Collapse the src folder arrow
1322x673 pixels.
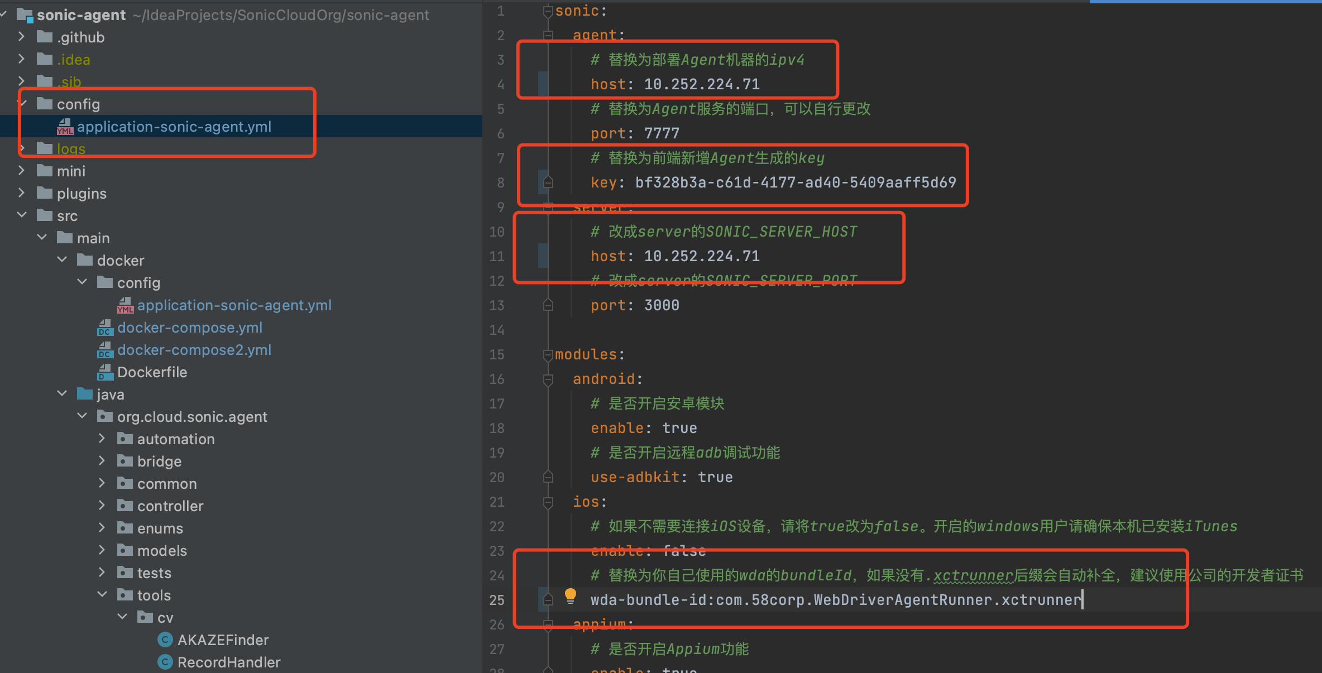[22, 215]
